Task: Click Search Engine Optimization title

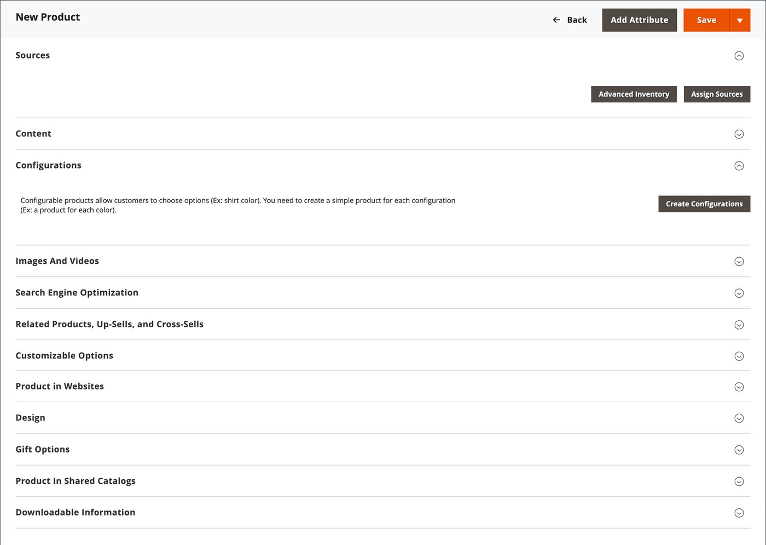Action: pyautogui.click(x=77, y=293)
